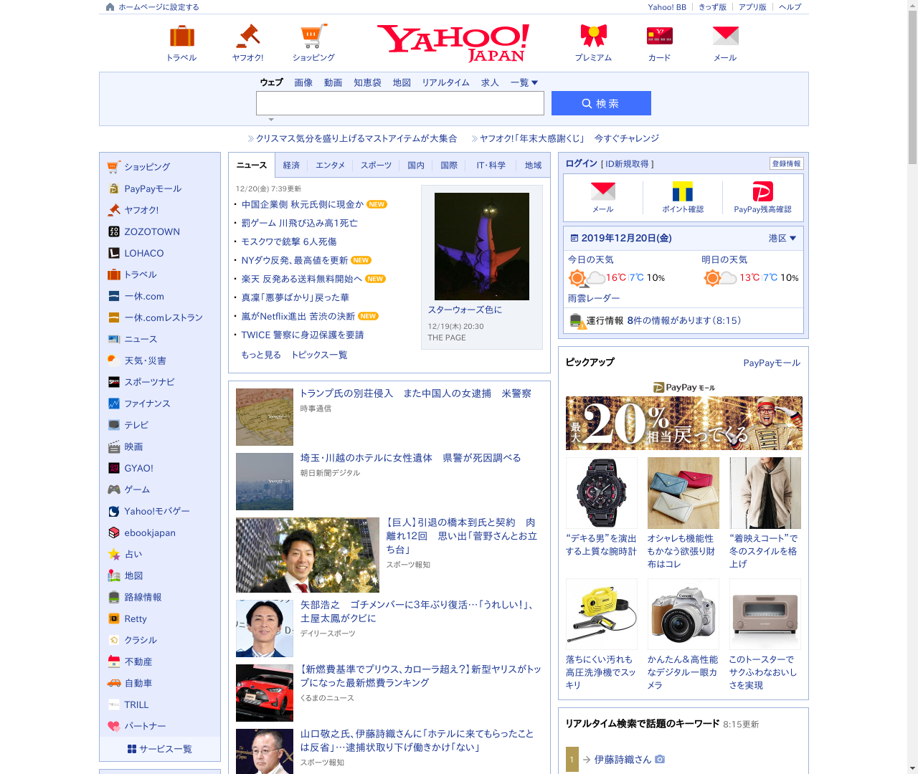The height and width of the screenshot is (774, 918).
Task: Expand the small arrow below search box
Action: [x=271, y=120]
